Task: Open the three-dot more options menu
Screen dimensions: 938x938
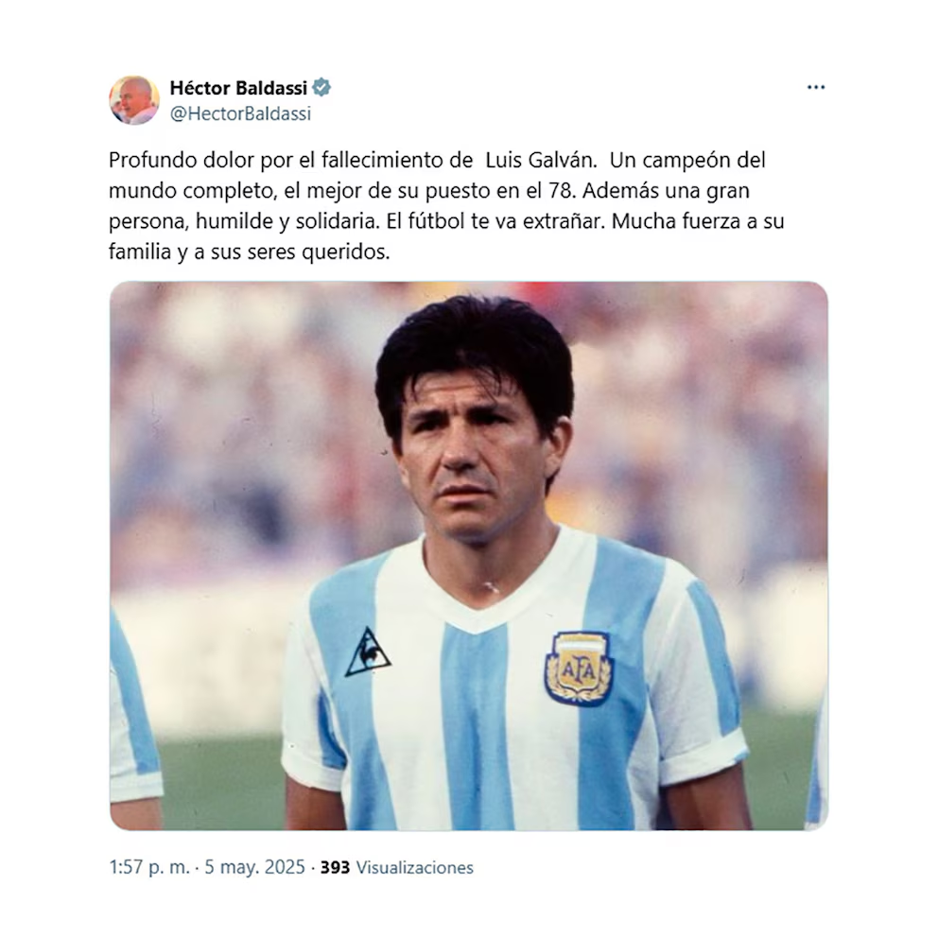Action: [x=815, y=87]
